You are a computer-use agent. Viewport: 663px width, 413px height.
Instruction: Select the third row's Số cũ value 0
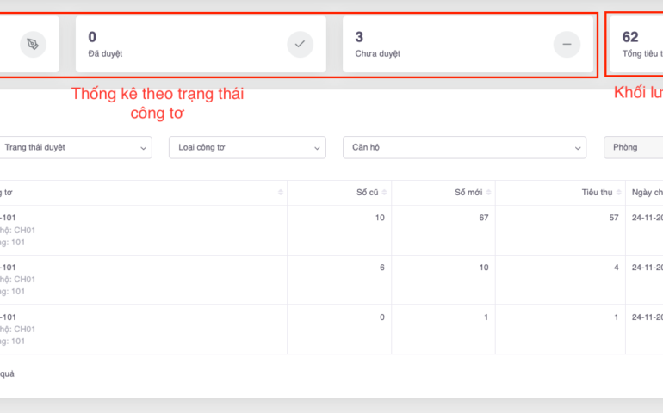point(384,317)
